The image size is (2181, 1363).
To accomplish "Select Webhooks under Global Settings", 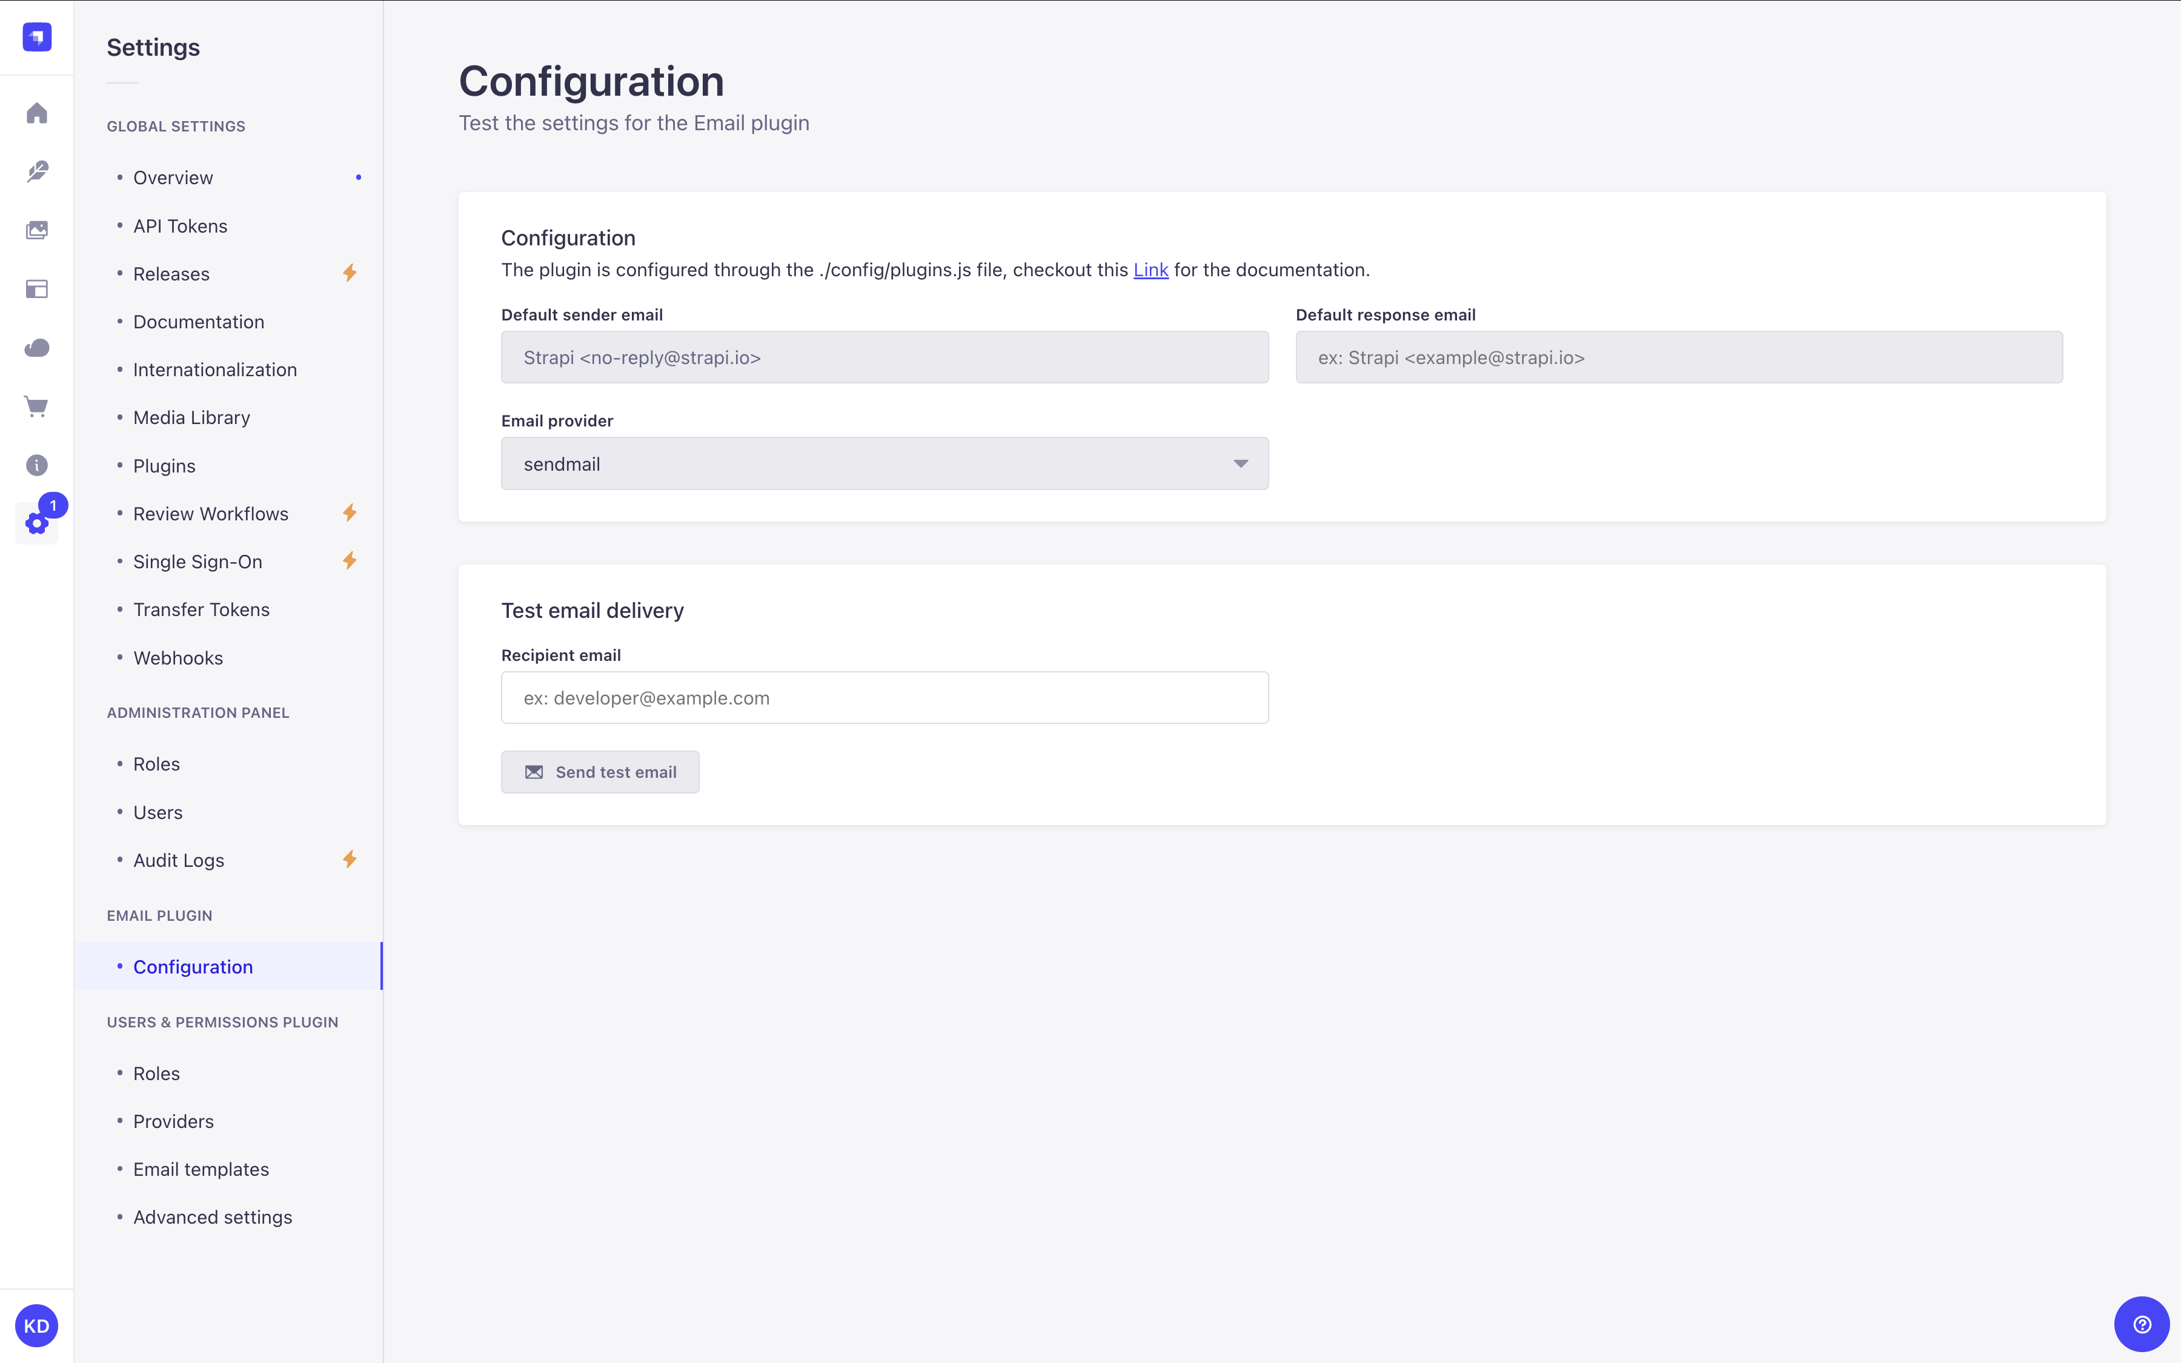I will coord(178,657).
